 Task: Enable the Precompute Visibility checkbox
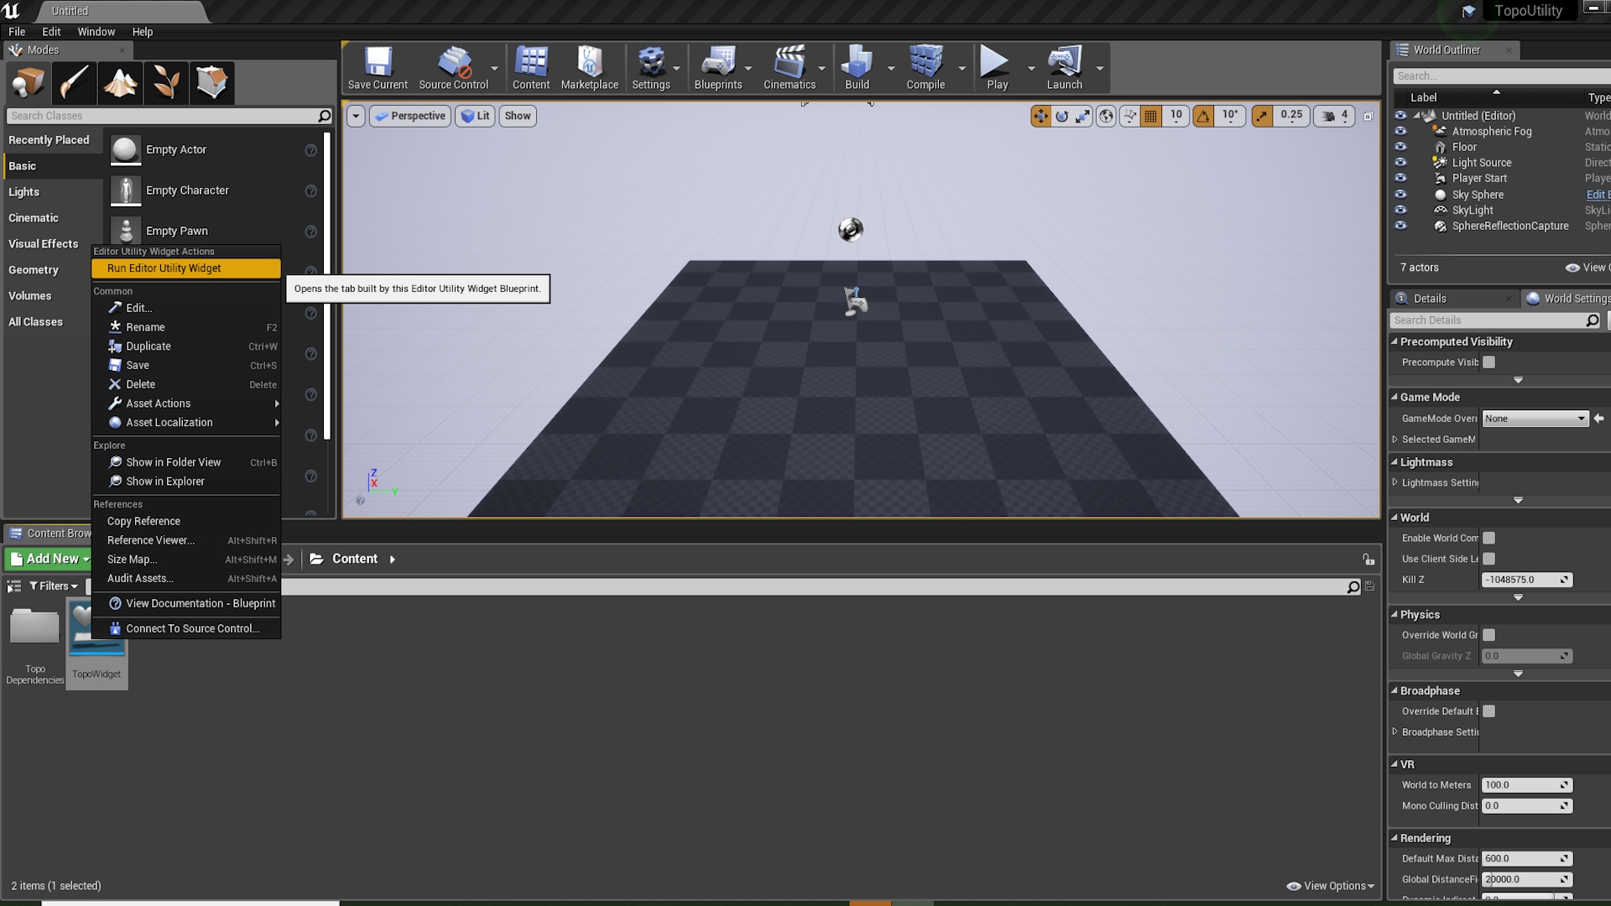(1488, 362)
